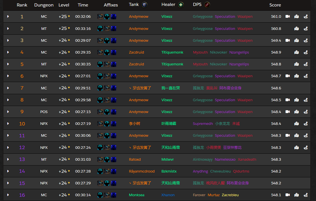Click the Dungeon column header
Viewport: 316px width, 201px height.
coord(44,5)
